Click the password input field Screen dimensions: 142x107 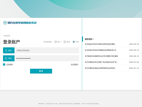click(47, 58)
